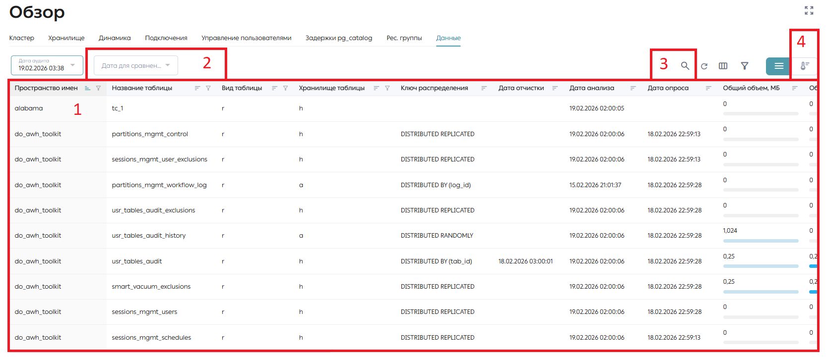Screen dimensions: 826x357
Task: Open the Хранилище tab
Action: [x=66, y=38]
